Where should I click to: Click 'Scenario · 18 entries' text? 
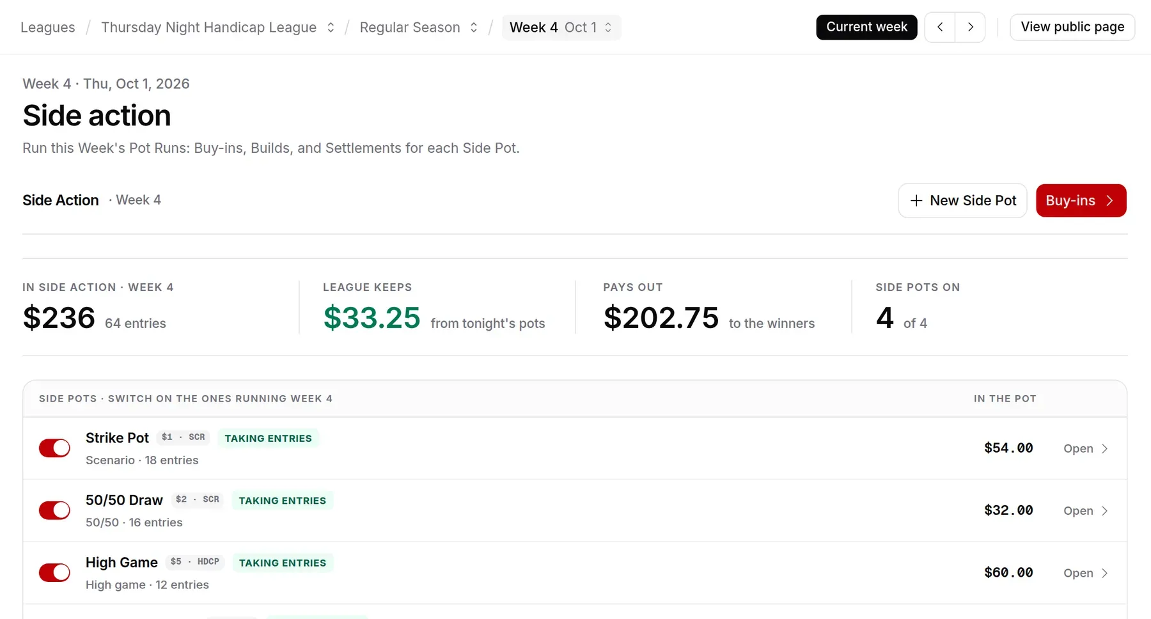(142, 460)
